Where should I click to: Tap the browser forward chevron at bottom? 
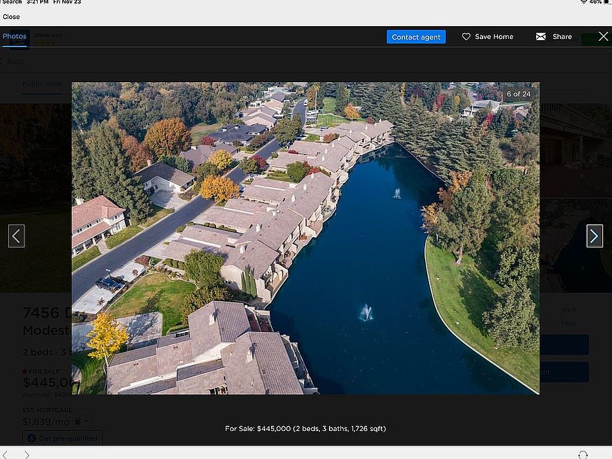point(27,455)
